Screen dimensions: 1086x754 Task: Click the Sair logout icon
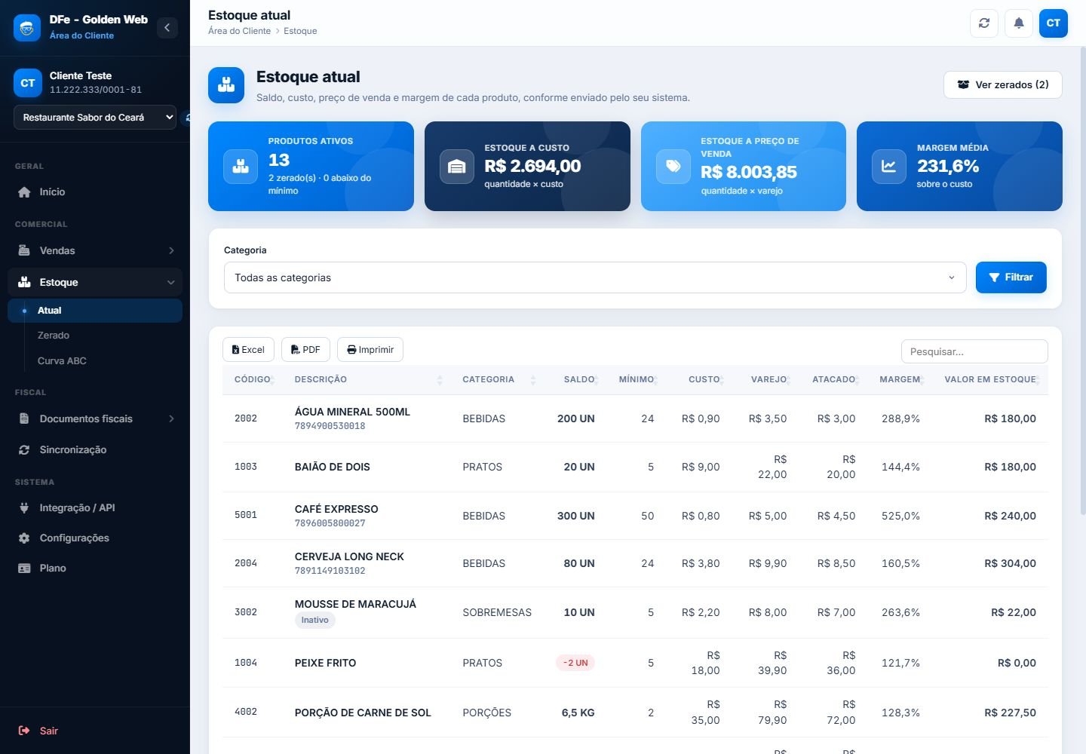coord(24,731)
